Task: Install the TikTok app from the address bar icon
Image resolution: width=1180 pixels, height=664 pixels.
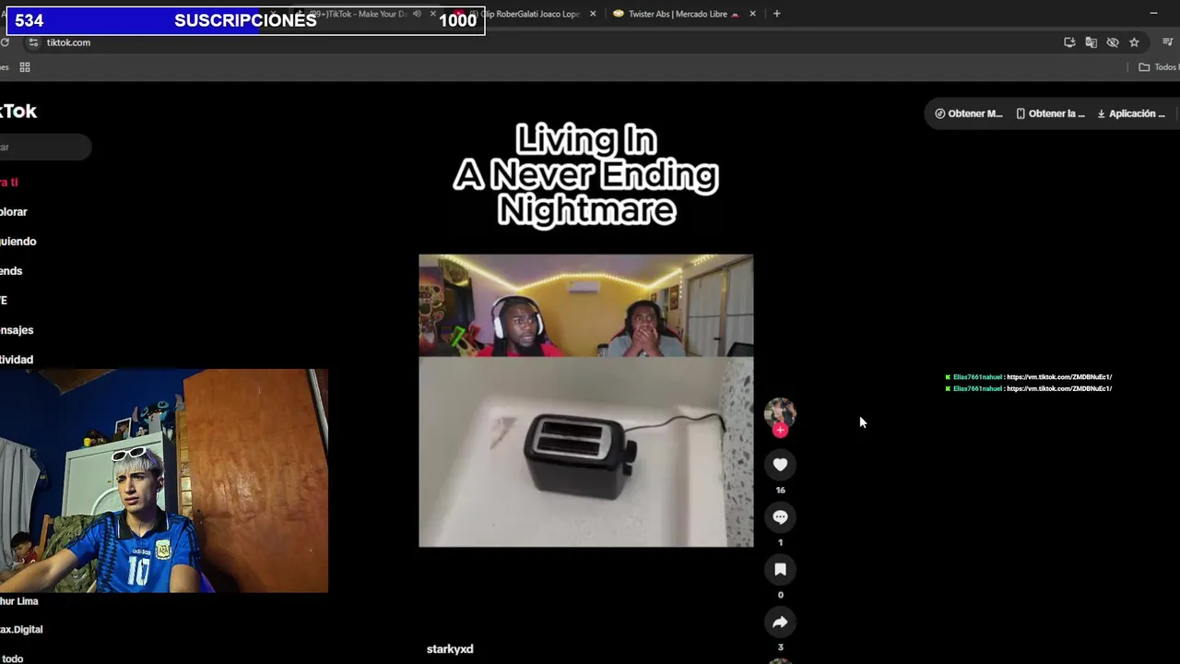Action: (x=1069, y=42)
